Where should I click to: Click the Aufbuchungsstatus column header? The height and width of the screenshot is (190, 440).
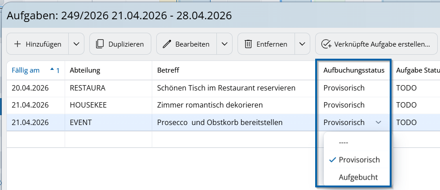354,70
